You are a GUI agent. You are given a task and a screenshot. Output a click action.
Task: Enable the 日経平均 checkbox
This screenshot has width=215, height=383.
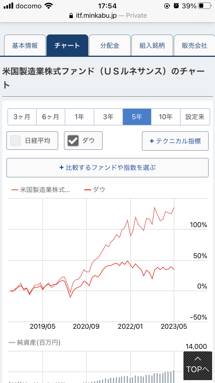[16, 141]
